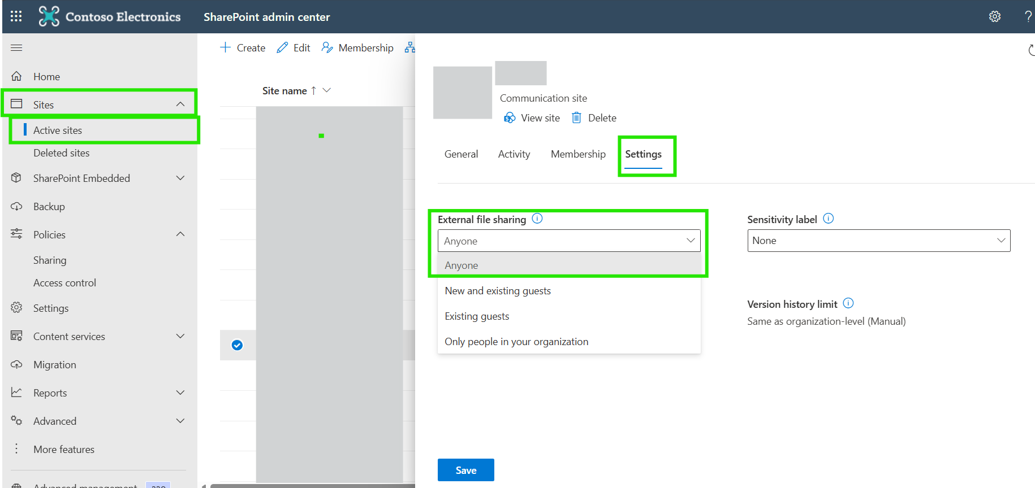Click the Edit pencil icon
Screen dimensions: 1035x488
[x=282, y=47]
